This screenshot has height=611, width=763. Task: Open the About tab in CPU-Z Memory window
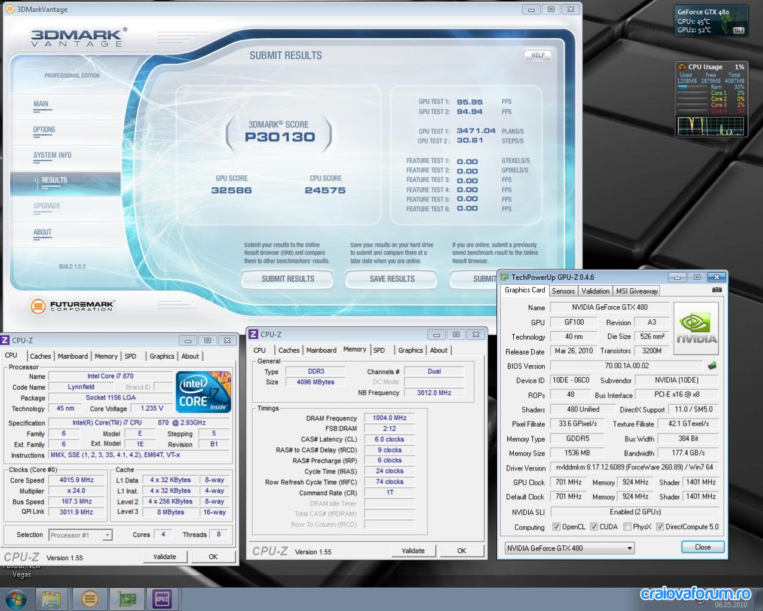(439, 350)
